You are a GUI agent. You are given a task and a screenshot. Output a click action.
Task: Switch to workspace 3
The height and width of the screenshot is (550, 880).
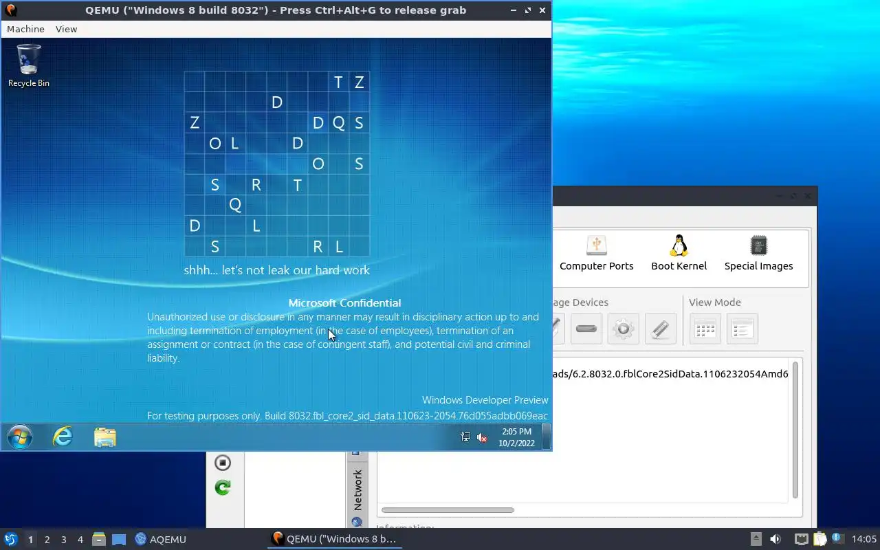[63, 540]
